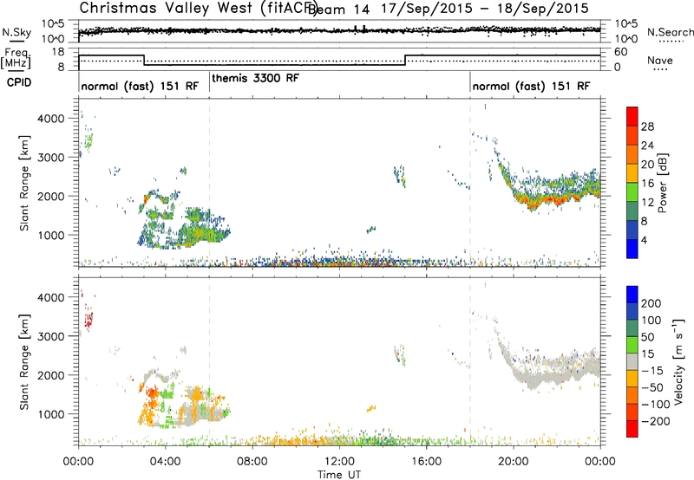Click the second 'normal (fast) 151 RF' label
The width and height of the screenshot is (694, 480).
(531, 86)
